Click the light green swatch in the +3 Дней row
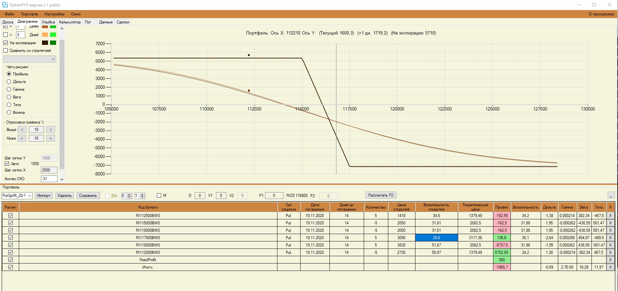 click(53, 35)
